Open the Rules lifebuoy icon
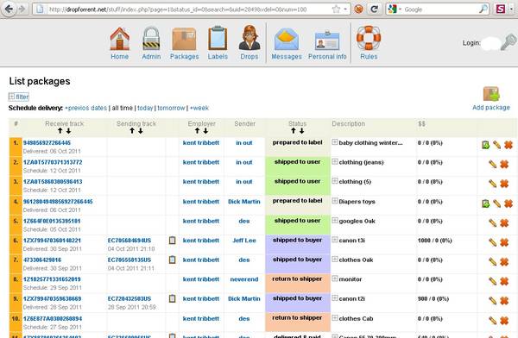 tap(369, 38)
